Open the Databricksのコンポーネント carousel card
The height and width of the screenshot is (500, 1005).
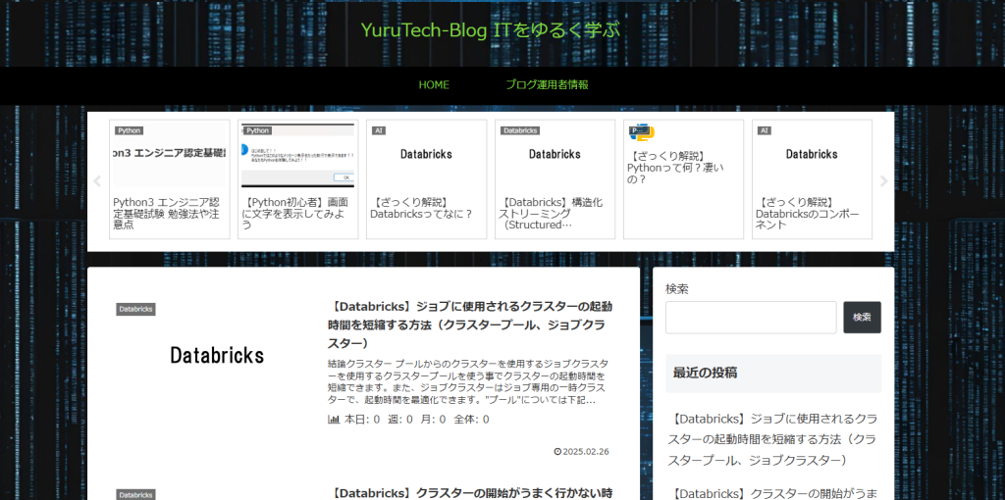click(x=812, y=179)
